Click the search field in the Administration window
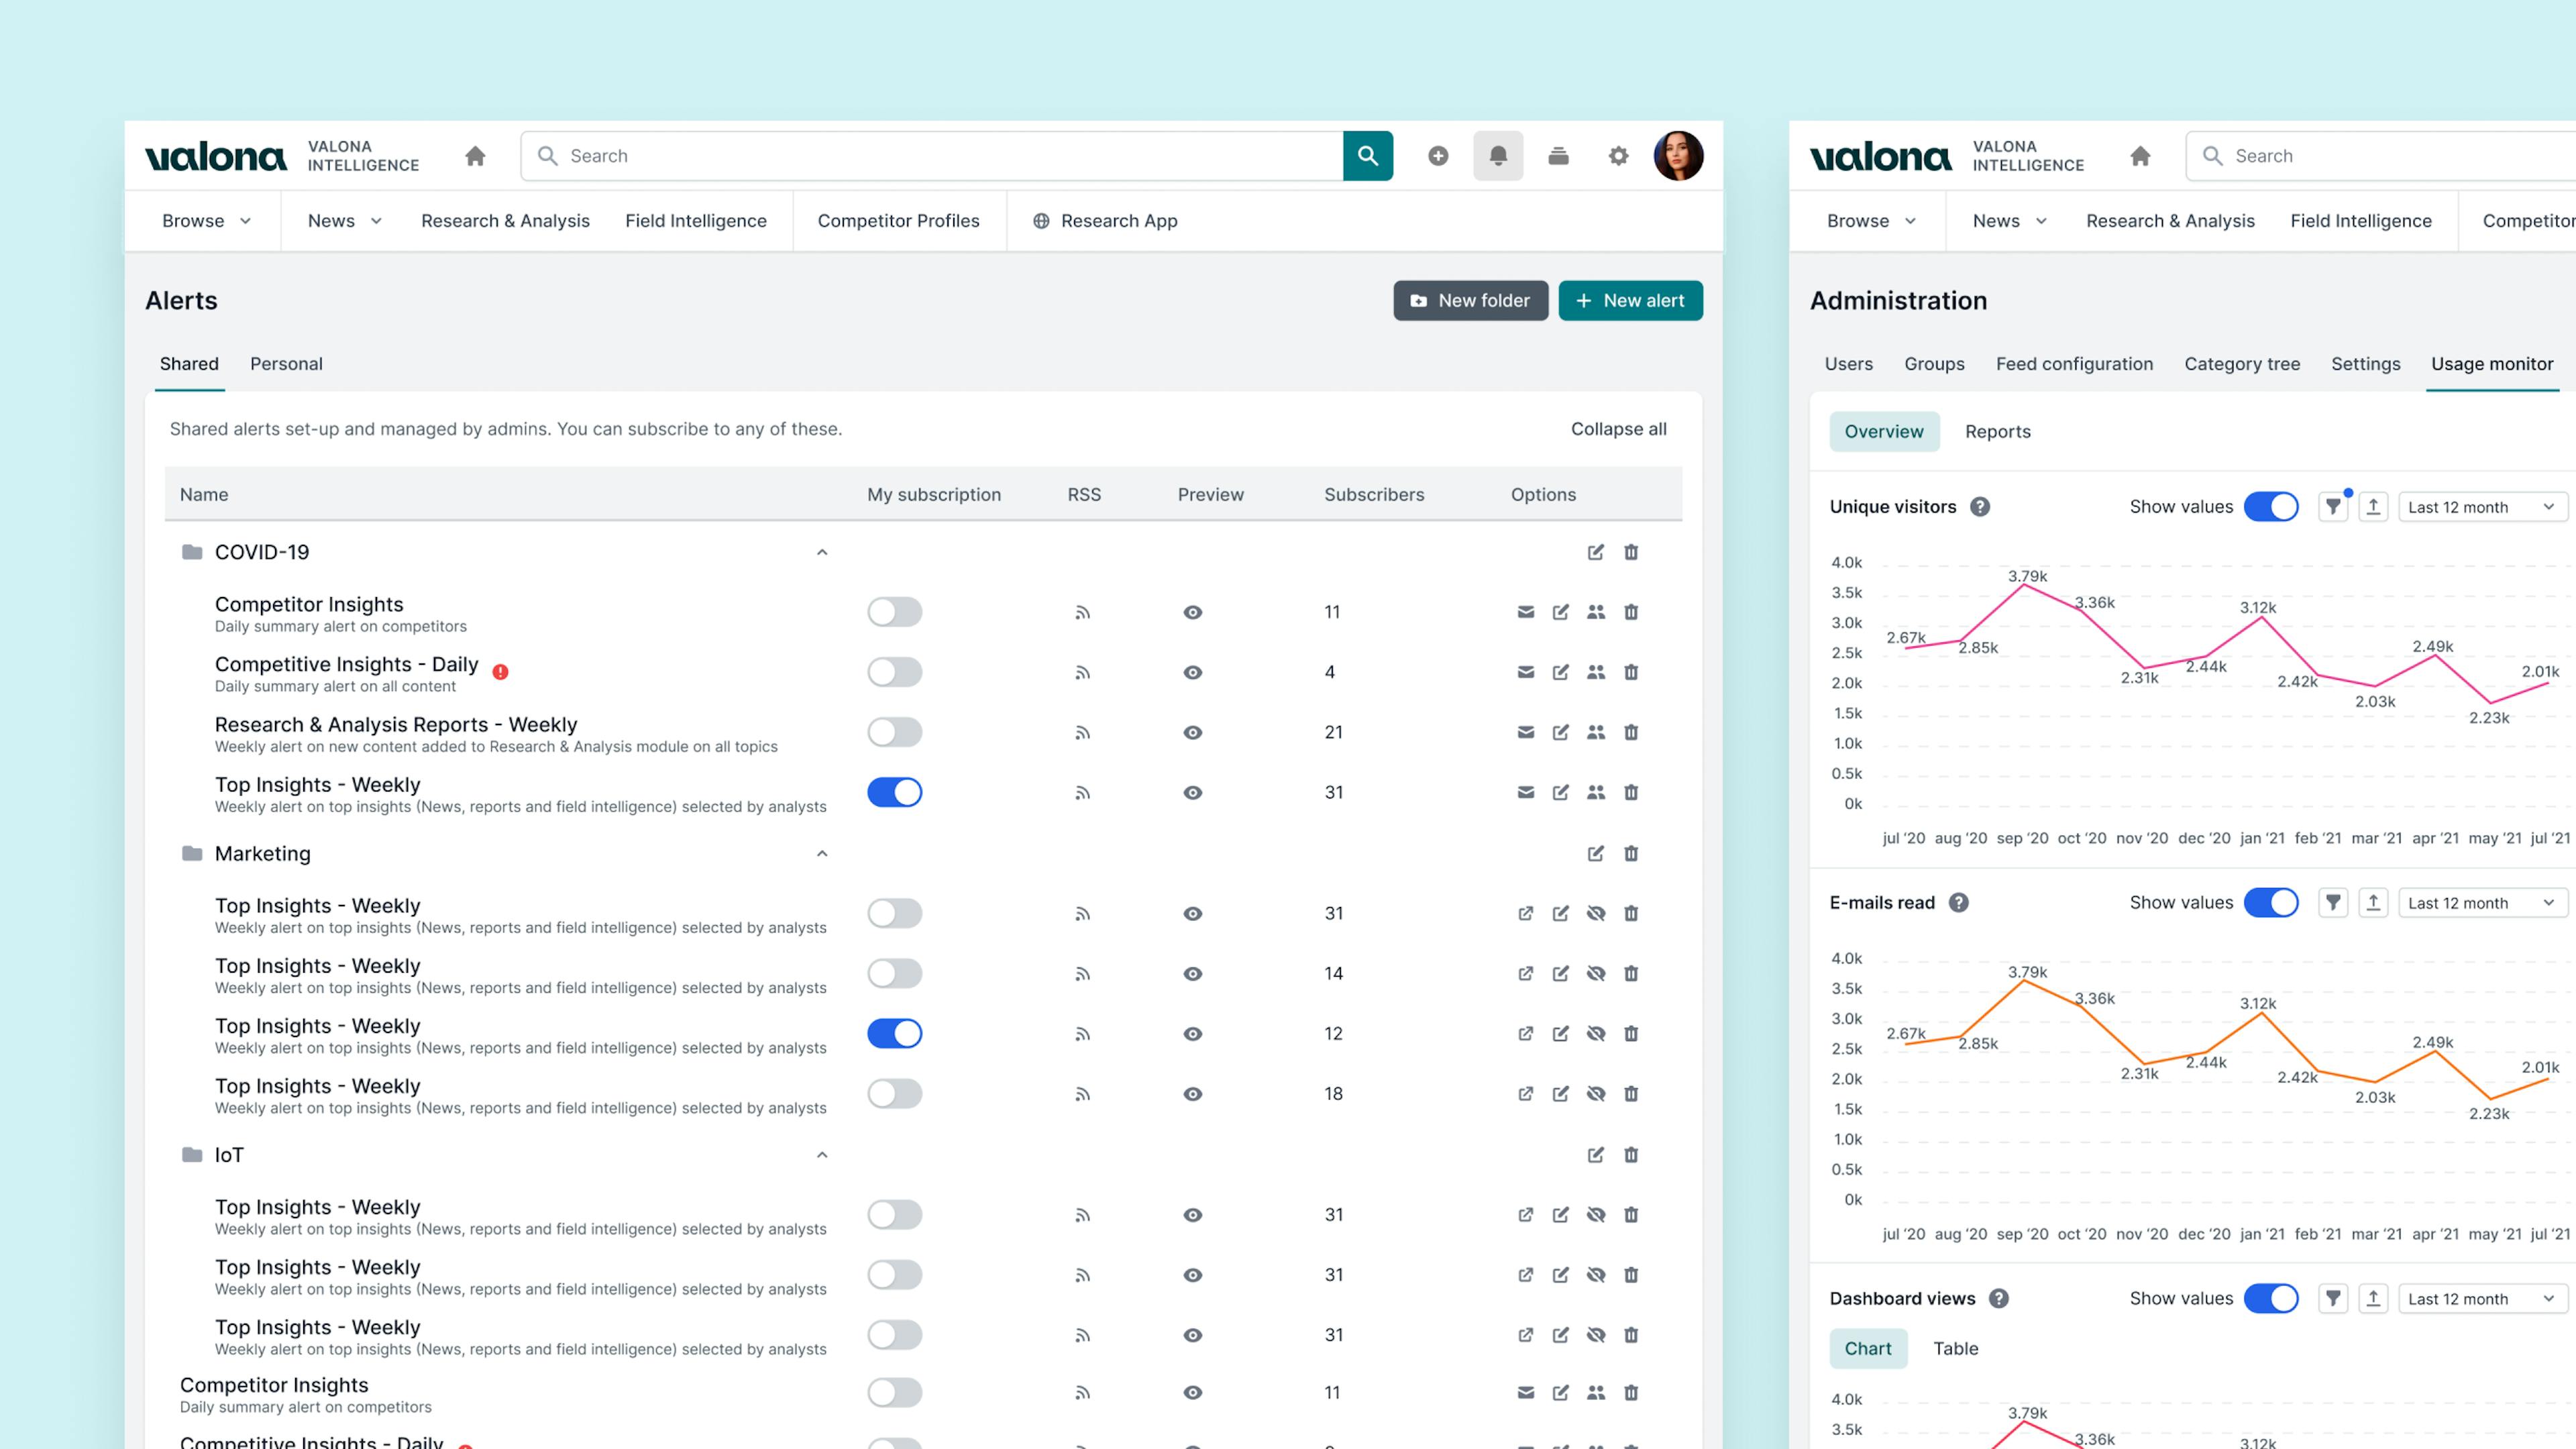This screenshot has height=1449, width=2576. (x=2380, y=156)
